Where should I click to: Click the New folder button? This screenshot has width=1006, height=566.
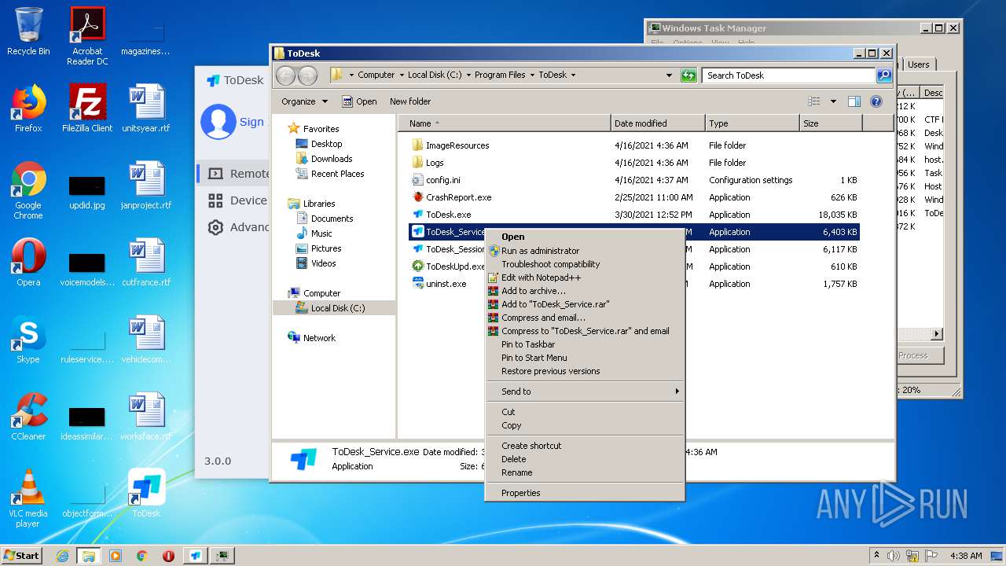[x=410, y=101]
